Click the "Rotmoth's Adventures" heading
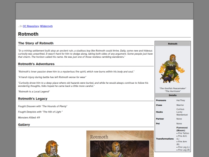 pyautogui.click(x=36, y=64)
